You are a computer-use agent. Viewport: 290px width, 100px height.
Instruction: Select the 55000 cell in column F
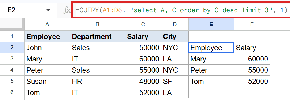[x=252, y=70]
